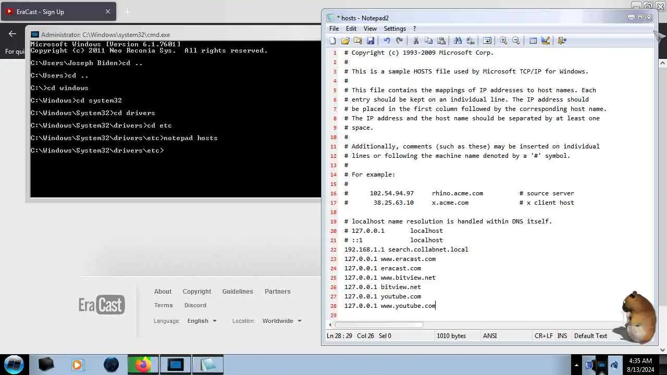Open the Partners link in EraCast footer

[x=277, y=292]
